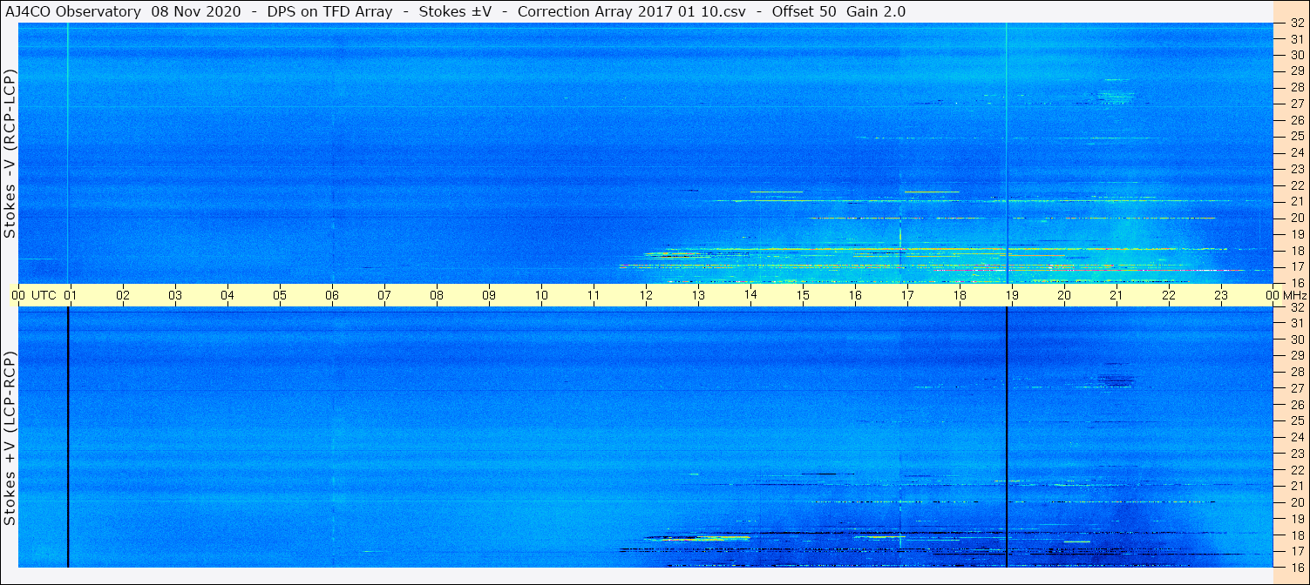This screenshot has height=585, width=1310.
Task: Select the 07 hour tick on the time axis
Action: coord(384,295)
